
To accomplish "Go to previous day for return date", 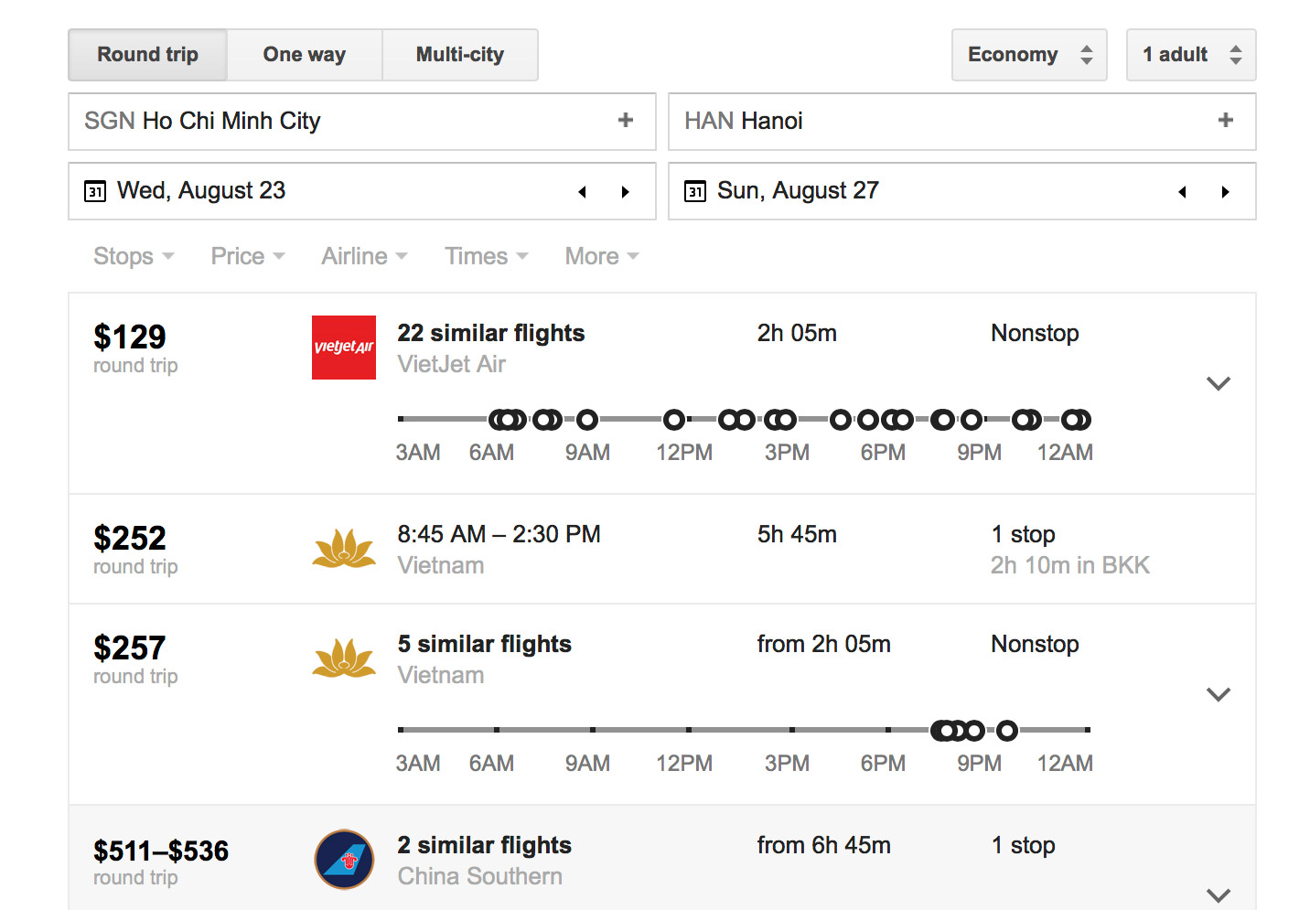I will (x=1182, y=191).
